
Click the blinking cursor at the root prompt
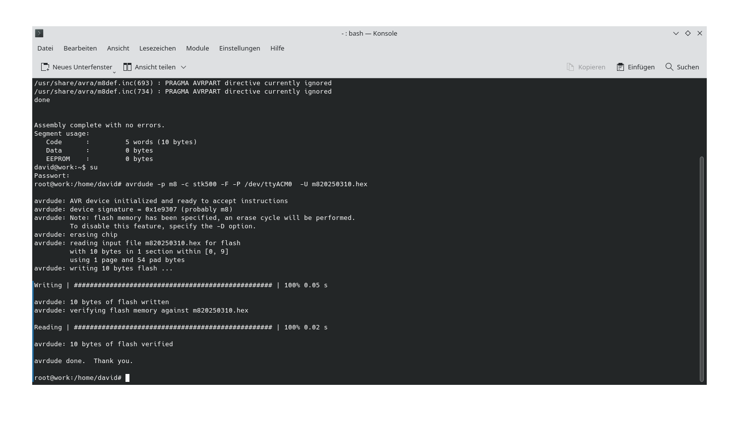(128, 377)
